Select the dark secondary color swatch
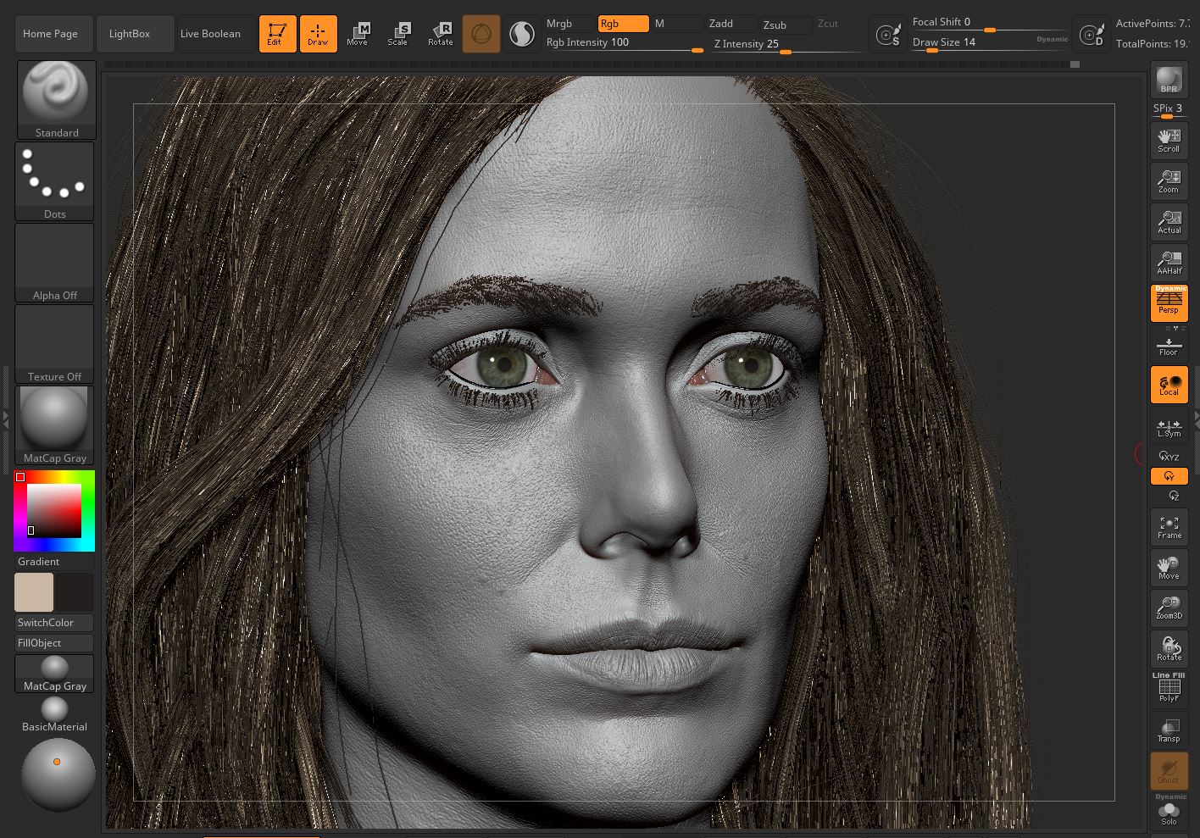Image resolution: width=1200 pixels, height=838 pixels. point(75,592)
